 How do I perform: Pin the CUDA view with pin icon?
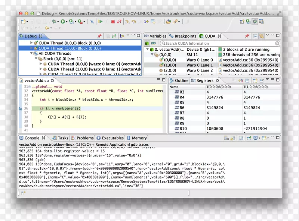[x=247, y=36]
